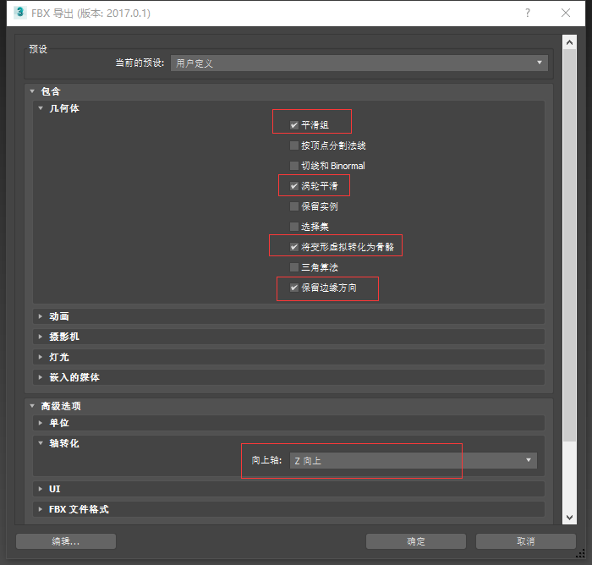This screenshot has width=592, height=565.
Task: Toggle the 保留边缘方向 checkbox
Action: pos(294,288)
